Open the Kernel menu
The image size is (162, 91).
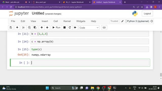coord(67,21)
